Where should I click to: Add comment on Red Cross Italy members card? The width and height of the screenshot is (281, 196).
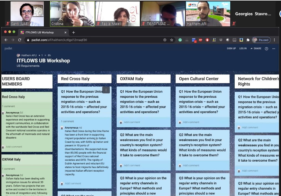pos(14,147)
